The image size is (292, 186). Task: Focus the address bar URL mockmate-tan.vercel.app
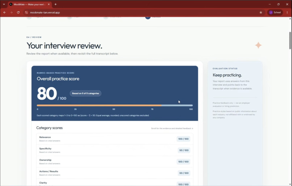(45, 12)
